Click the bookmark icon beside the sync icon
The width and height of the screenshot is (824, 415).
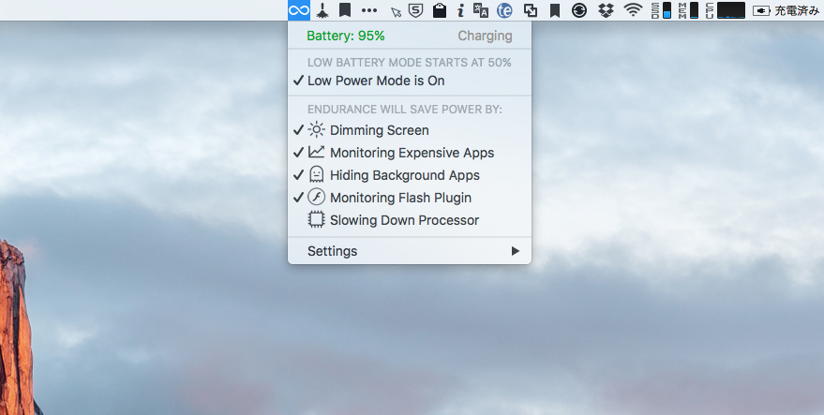(x=554, y=10)
